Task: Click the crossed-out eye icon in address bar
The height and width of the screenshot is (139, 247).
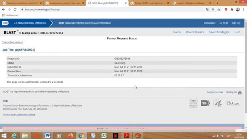Action: click(x=213, y=9)
